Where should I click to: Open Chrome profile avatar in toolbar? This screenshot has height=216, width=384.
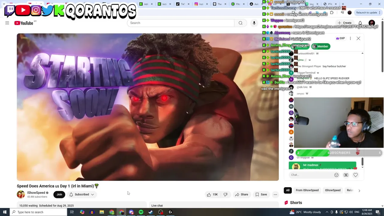349,13
